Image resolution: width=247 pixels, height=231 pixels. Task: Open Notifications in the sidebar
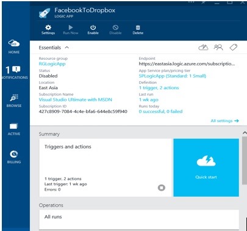click(14, 73)
